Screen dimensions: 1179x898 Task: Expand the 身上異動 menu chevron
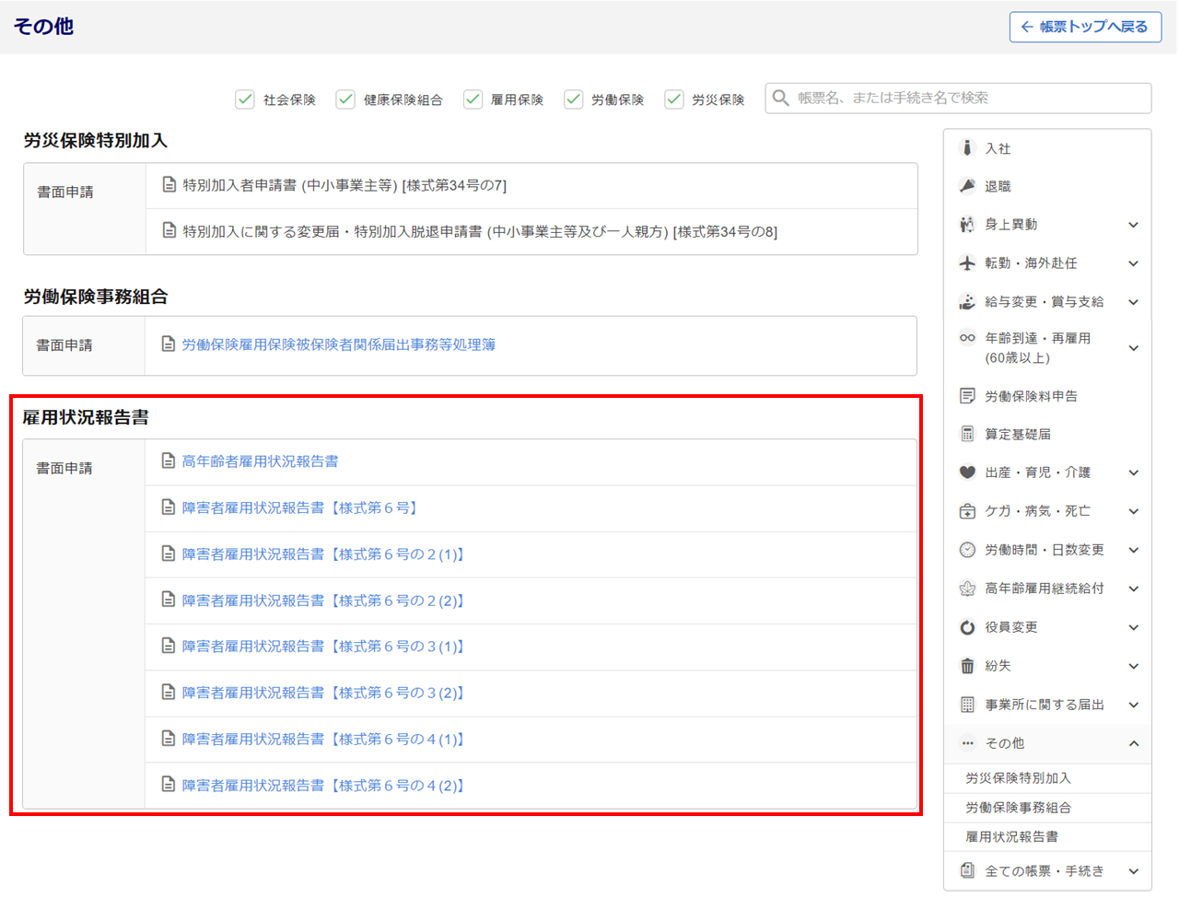tap(1133, 225)
